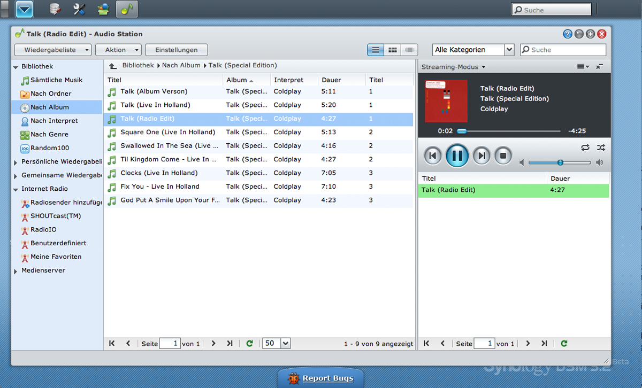Screen dimensions: 642x388
Task: Toggle shuffle mode
Action: [601, 148]
